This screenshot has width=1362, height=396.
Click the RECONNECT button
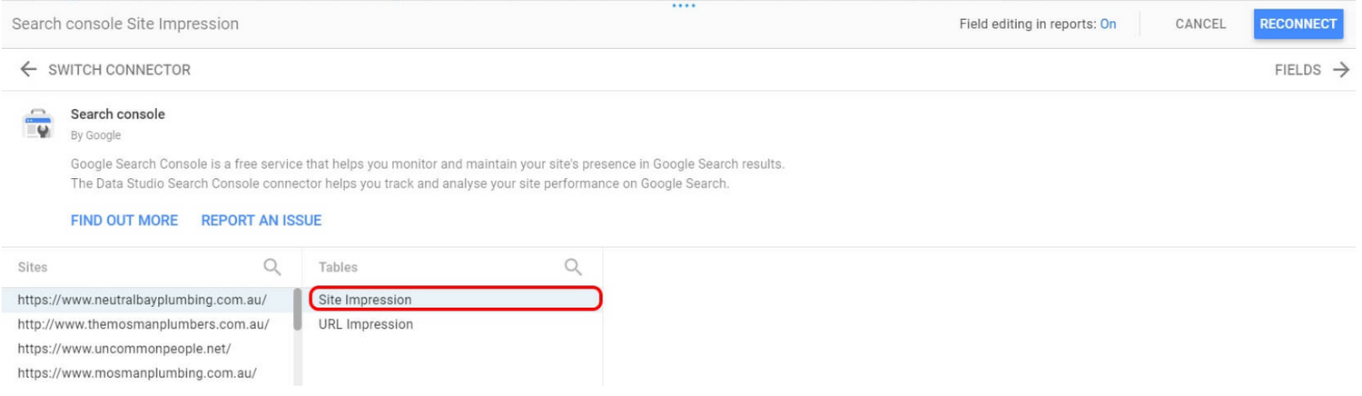[1298, 25]
